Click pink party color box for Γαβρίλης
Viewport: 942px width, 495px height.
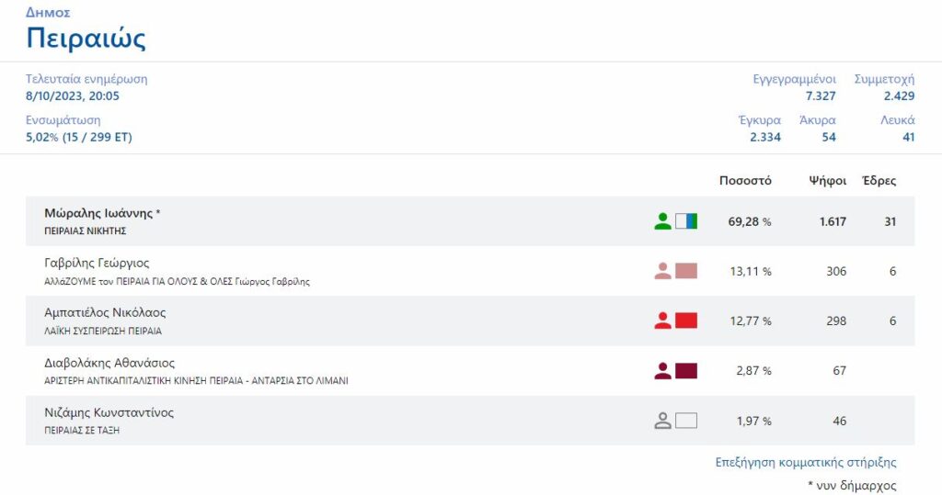(686, 271)
